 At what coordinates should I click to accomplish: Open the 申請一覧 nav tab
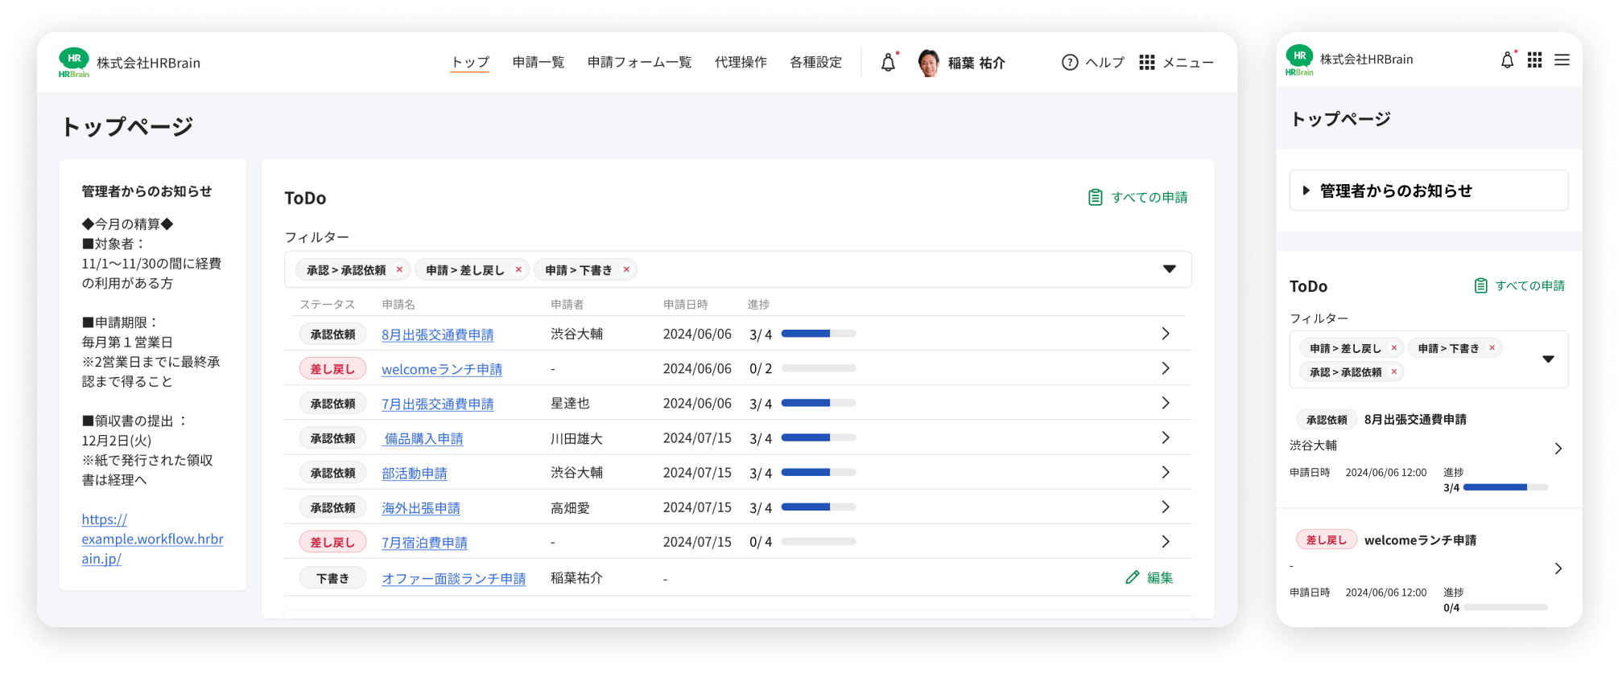click(539, 63)
